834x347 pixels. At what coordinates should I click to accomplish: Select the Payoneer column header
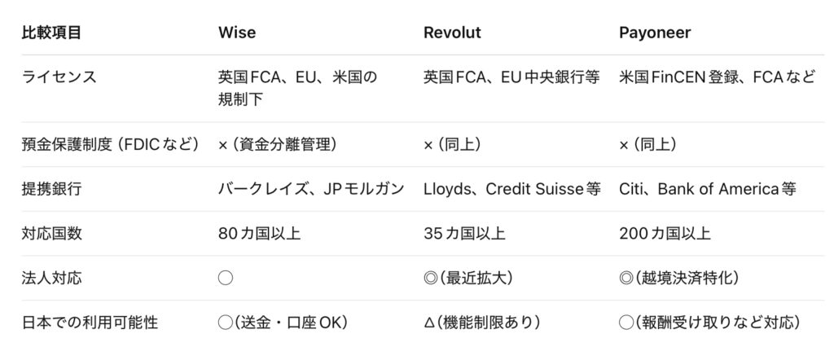pyautogui.click(x=655, y=33)
